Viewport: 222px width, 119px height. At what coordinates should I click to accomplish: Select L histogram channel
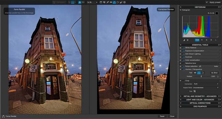(x=216, y=40)
